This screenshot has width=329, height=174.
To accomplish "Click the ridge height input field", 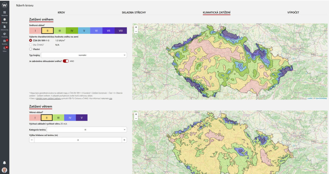I will point(78,140).
